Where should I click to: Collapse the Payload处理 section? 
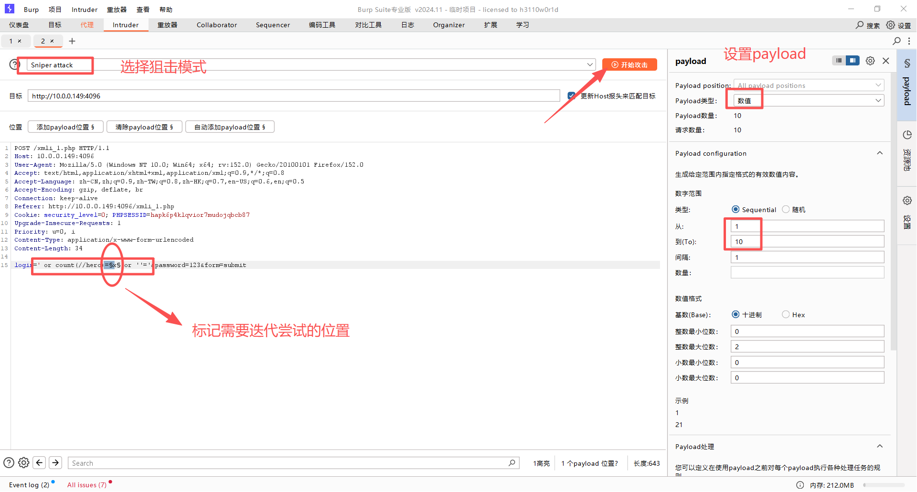point(880,447)
